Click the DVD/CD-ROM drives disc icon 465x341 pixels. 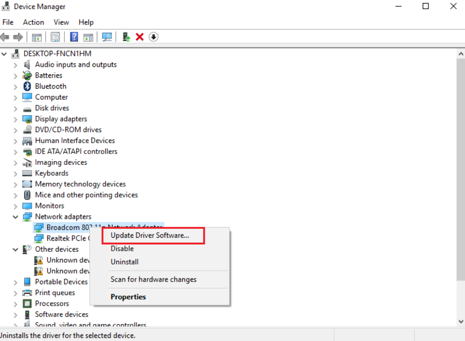(x=27, y=130)
